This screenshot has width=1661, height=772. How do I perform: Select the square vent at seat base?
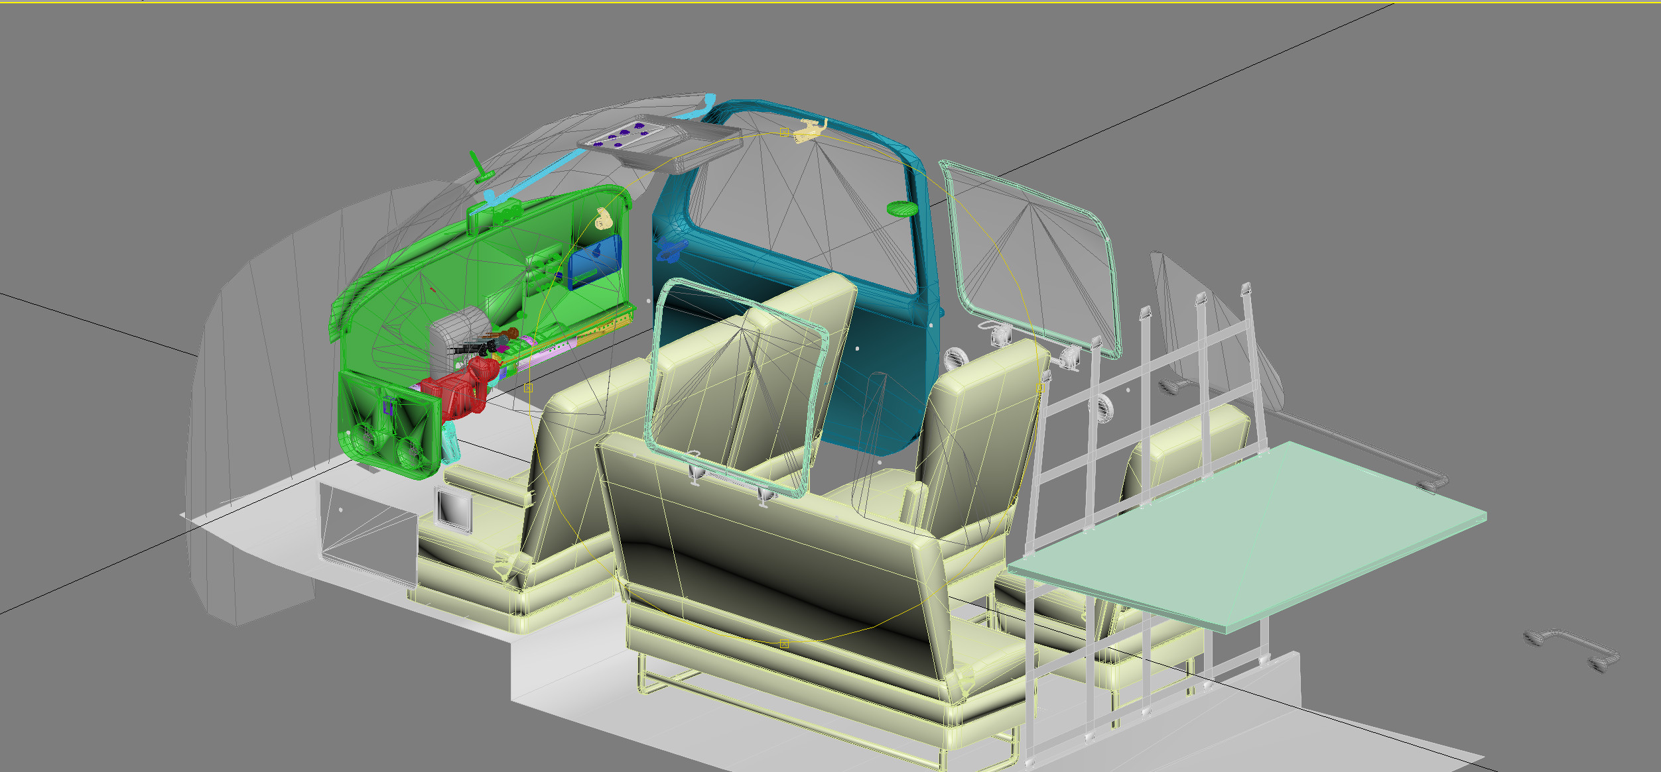(454, 508)
